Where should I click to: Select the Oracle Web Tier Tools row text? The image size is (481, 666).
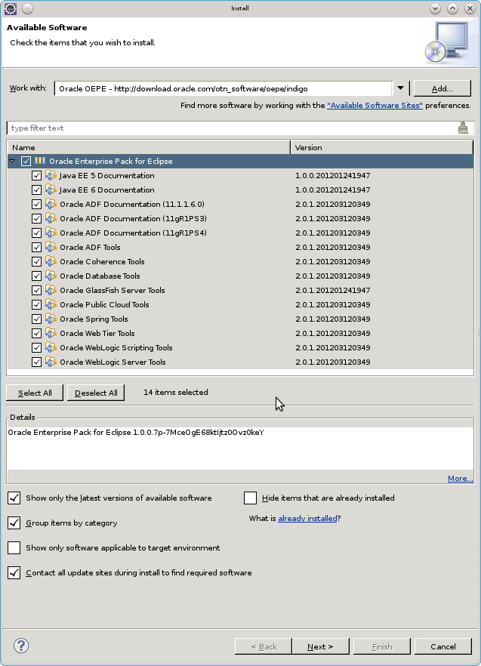pos(97,334)
